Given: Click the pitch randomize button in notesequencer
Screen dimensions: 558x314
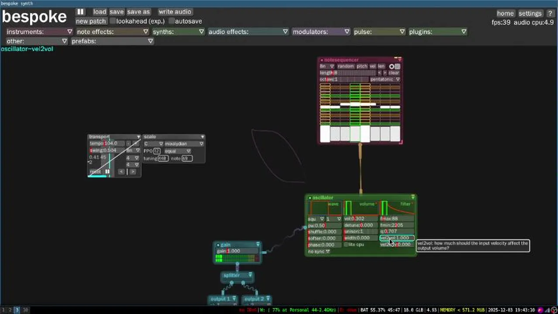Looking at the screenshot, I should click(362, 66).
